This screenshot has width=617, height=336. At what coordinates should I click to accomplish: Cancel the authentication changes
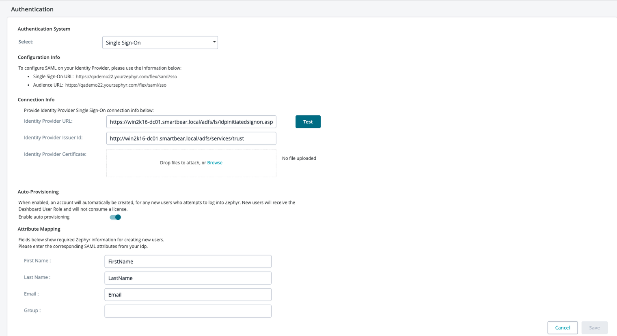pos(563,327)
